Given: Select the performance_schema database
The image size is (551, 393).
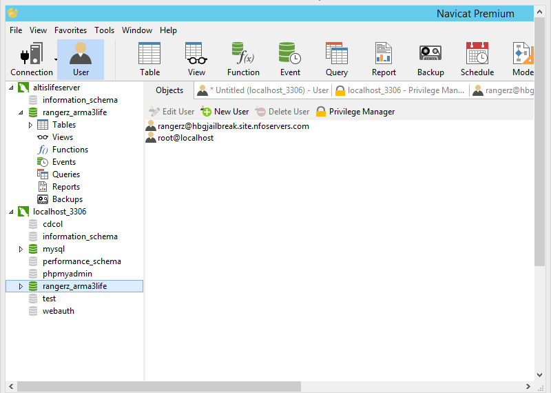Looking at the screenshot, I should pyautogui.click(x=81, y=261).
